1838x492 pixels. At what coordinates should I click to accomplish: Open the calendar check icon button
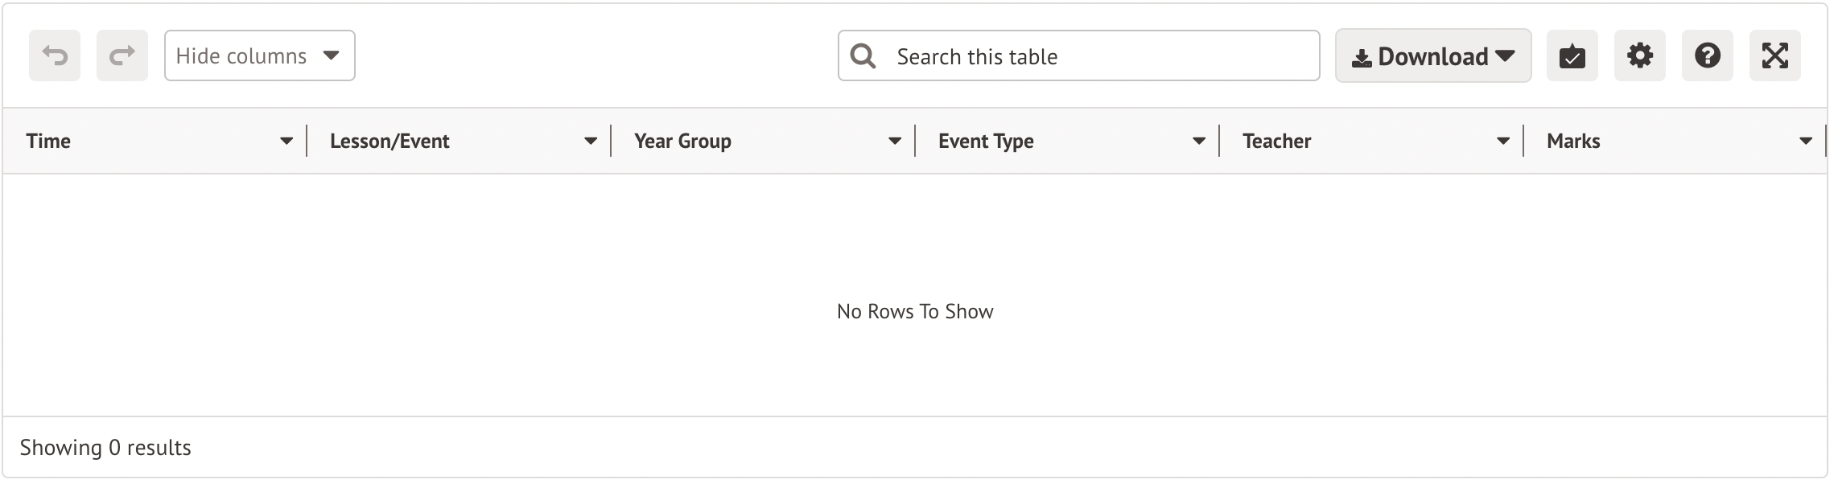(x=1572, y=56)
